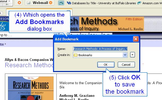Open the UB Databases by Title bookmark

tap(101, 3)
